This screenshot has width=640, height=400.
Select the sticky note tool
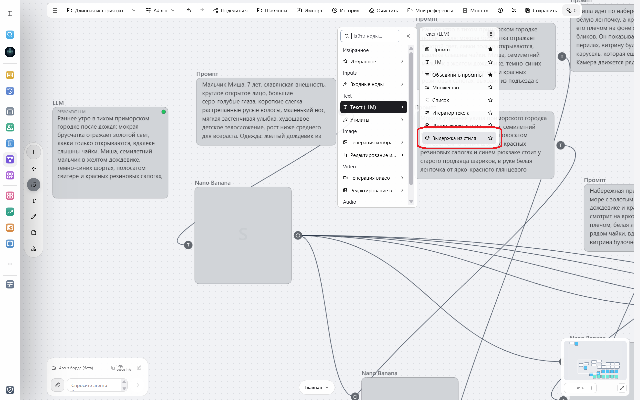click(x=34, y=233)
